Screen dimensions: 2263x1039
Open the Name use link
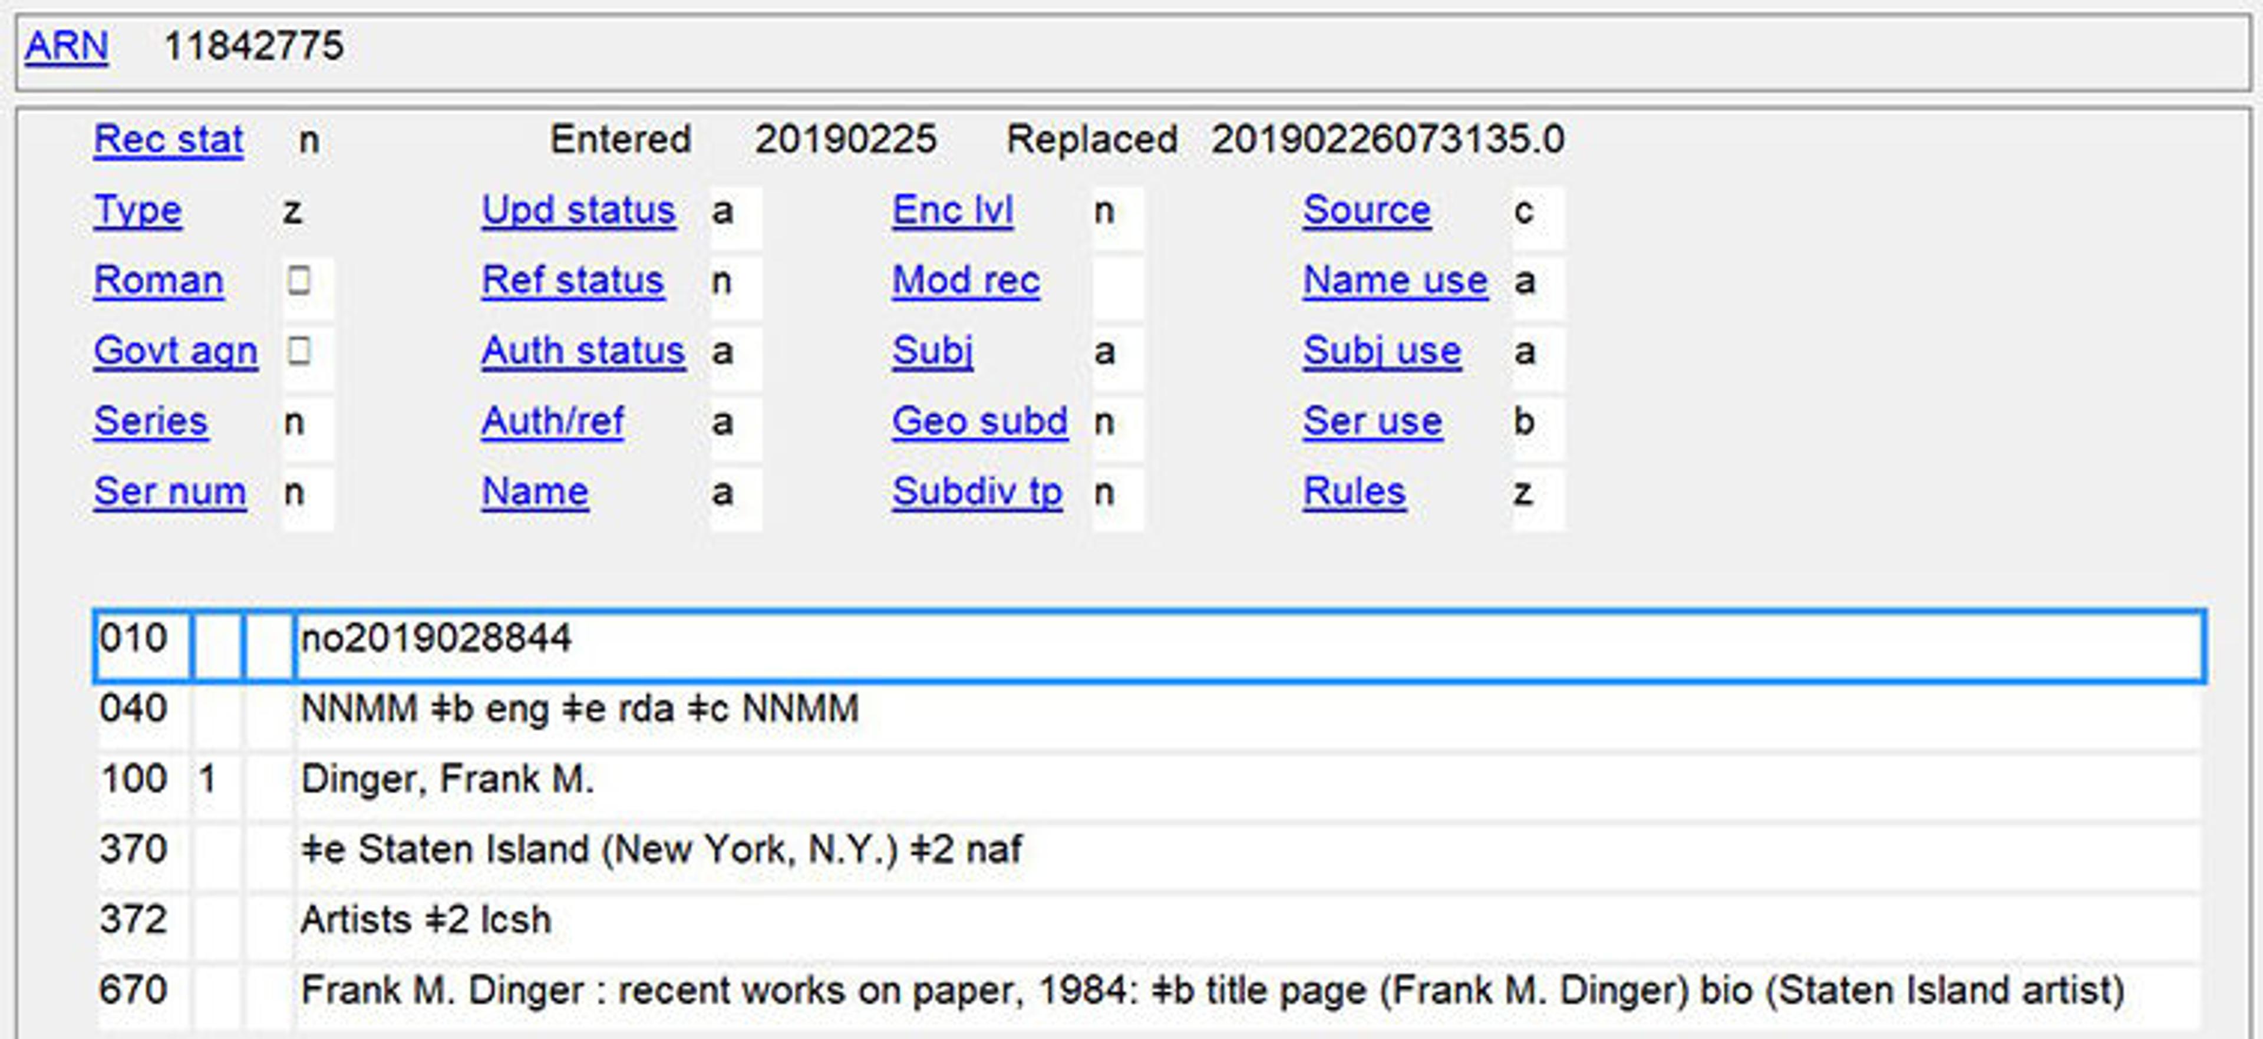pyautogui.click(x=1395, y=280)
